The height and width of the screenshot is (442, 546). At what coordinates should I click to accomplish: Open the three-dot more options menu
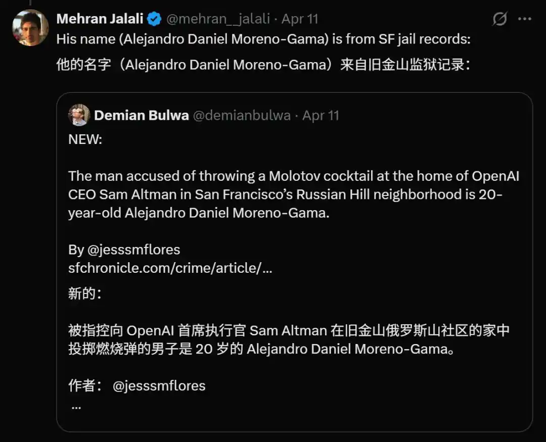click(x=525, y=19)
